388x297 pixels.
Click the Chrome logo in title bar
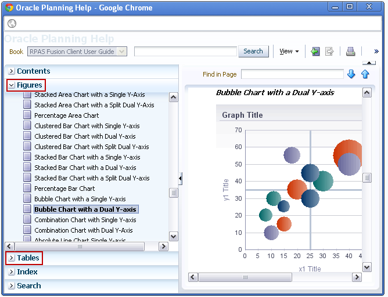(9, 8)
